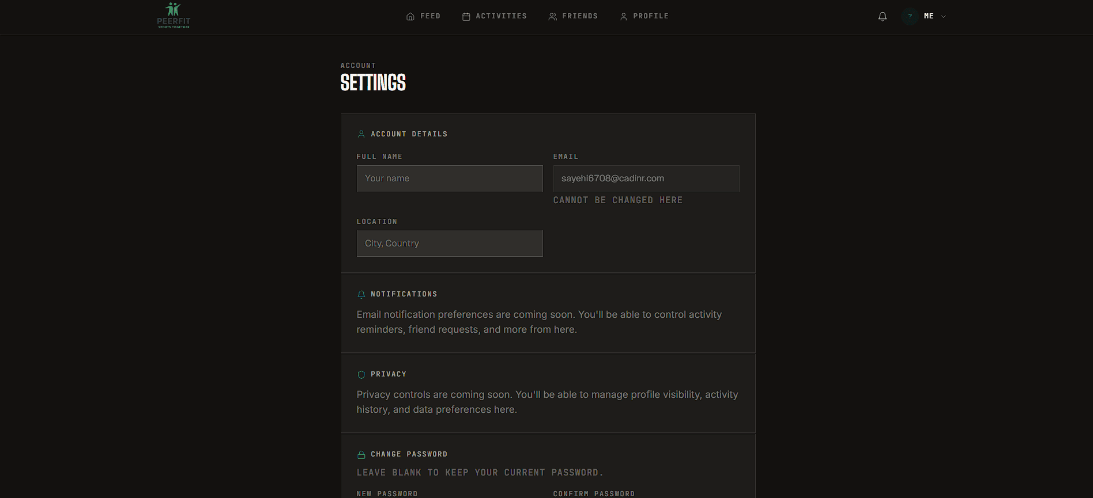Open the notifications bell in header
This screenshot has width=1093, height=498.
pos(882,17)
